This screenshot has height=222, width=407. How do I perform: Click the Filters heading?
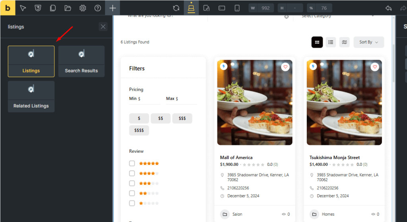(x=137, y=68)
